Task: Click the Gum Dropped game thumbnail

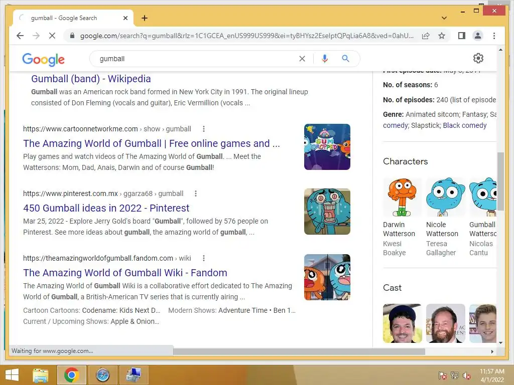Action: pyautogui.click(x=327, y=147)
